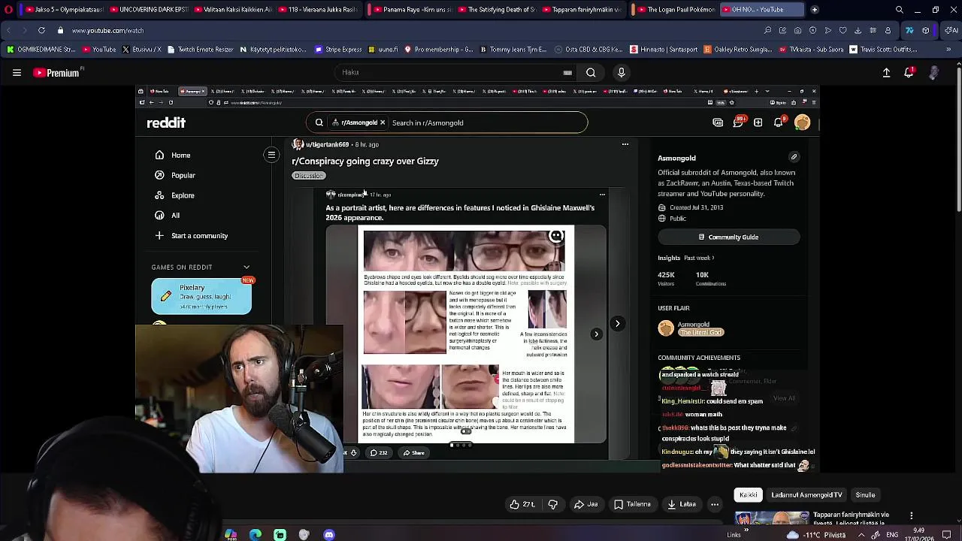The height and width of the screenshot is (541, 962).
Task: Open the Discussion flair tag
Action: (x=309, y=176)
